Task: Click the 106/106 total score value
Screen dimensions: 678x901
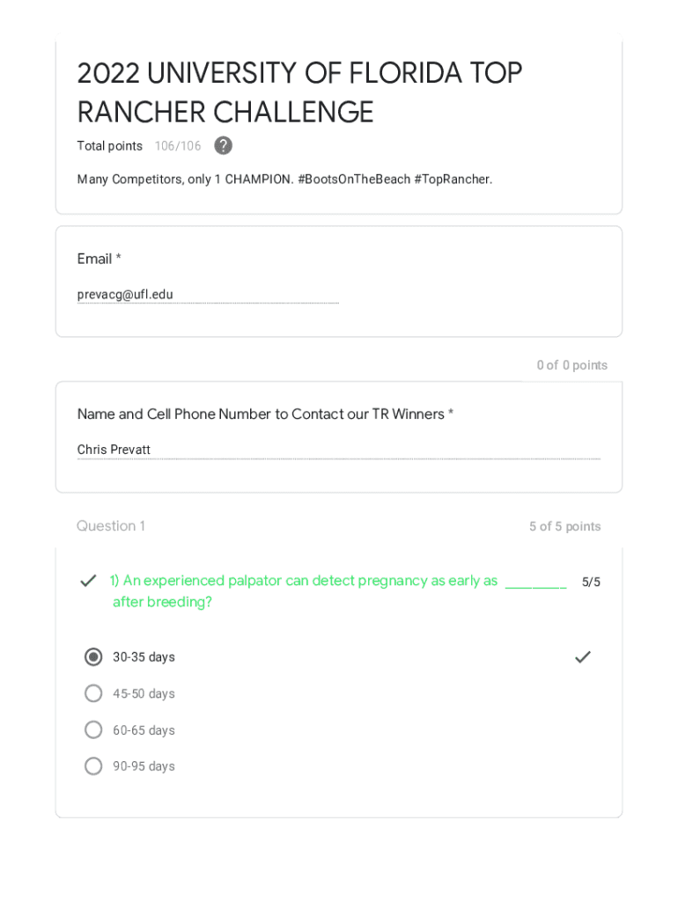Action: point(178,146)
